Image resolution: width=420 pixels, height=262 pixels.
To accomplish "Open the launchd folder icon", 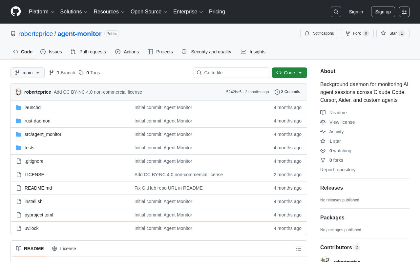I will pyautogui.click(x=19, y=107).
